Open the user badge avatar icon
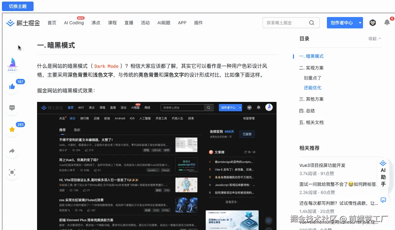The height and width of the screenshot is (230, 395). [373, 23]
